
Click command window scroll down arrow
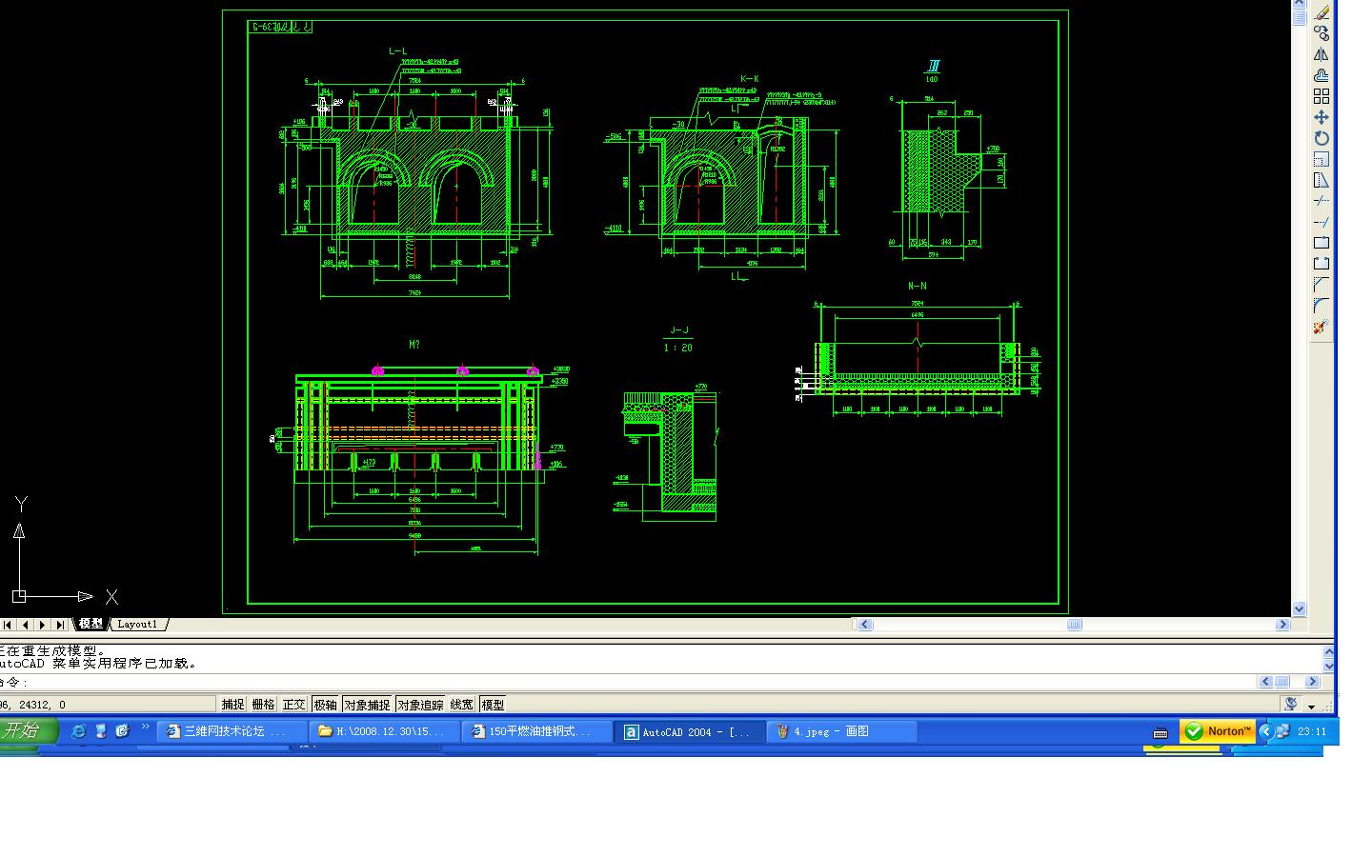click(x=1329, y=666)
